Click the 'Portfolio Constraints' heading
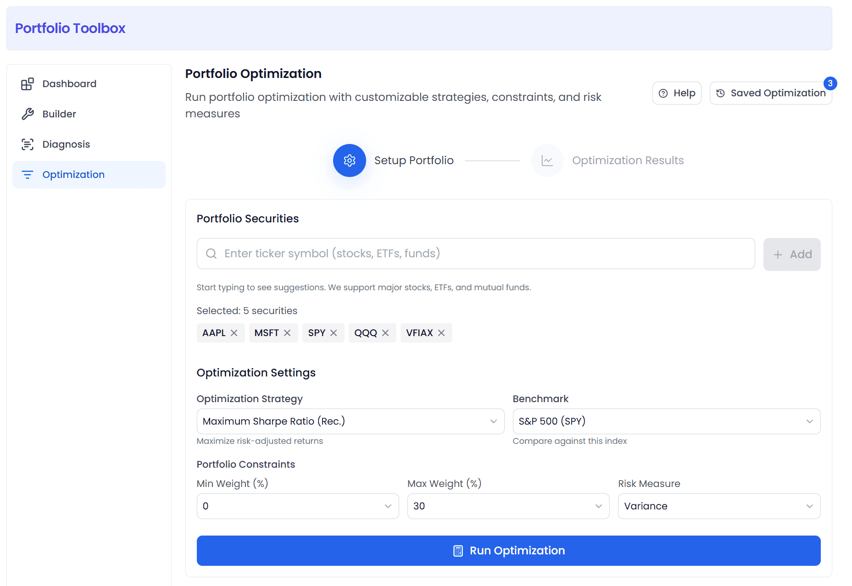The image size is (852, 586). click(x=246, y=464)
